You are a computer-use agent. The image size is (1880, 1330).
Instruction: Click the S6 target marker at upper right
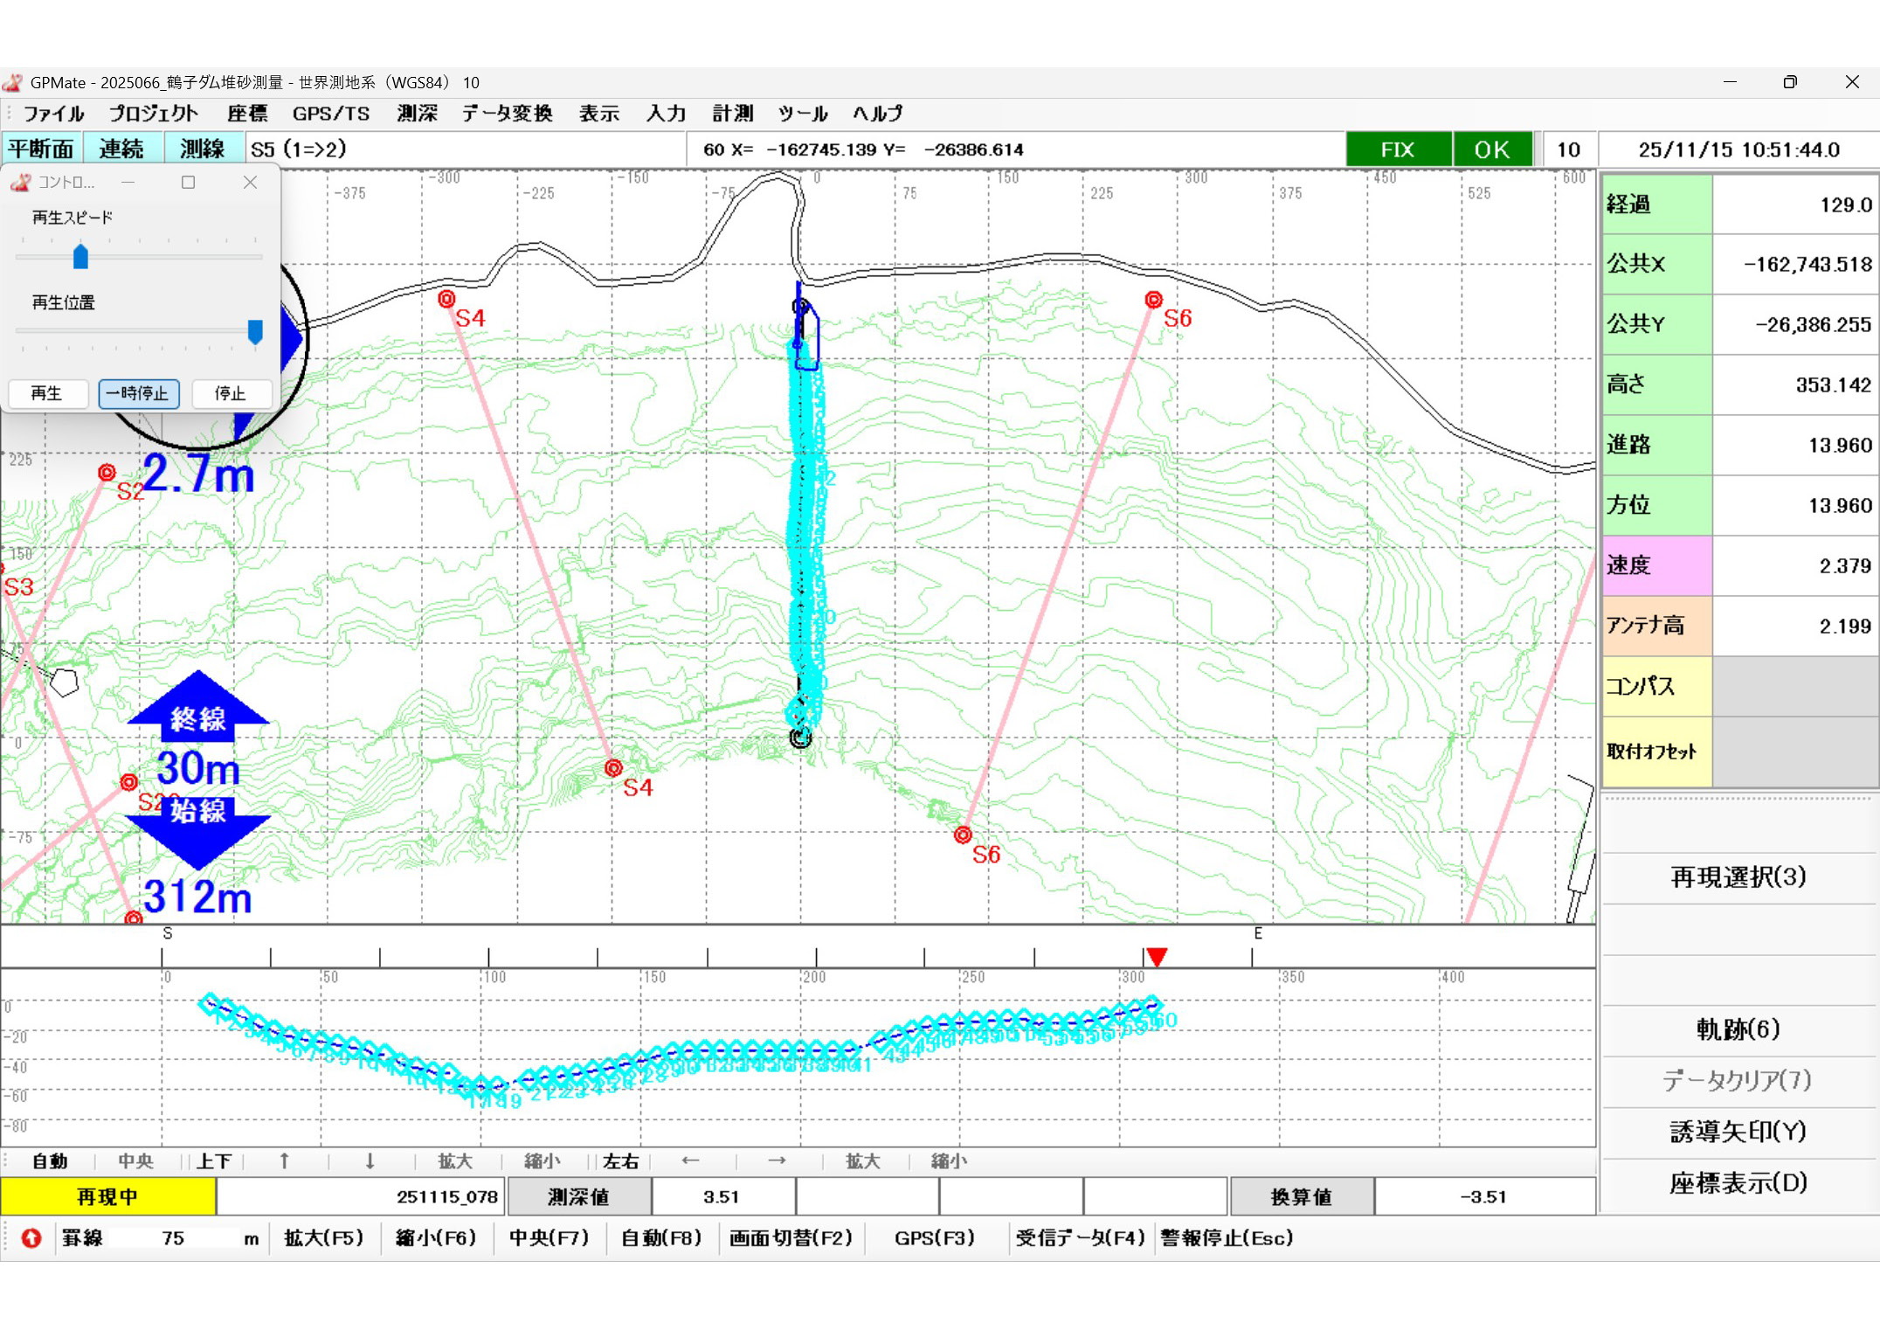[1153, 300]
